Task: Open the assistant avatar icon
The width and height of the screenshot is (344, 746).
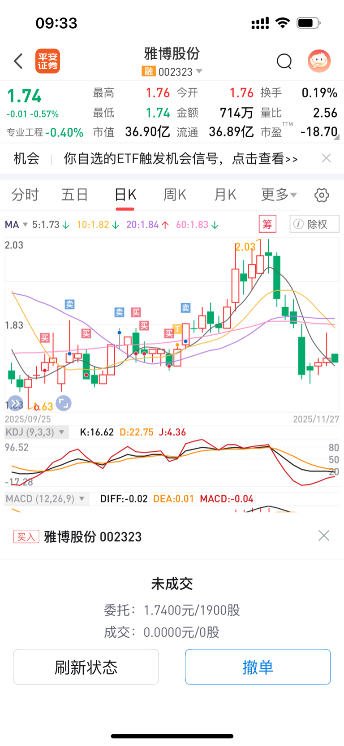Action: pyautogui.click(x=319, y=61)
